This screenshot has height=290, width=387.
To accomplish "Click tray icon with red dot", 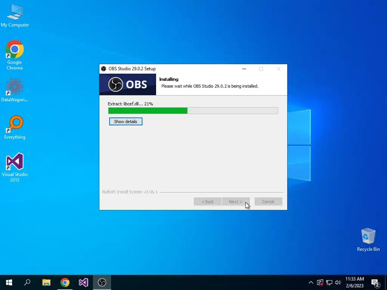I will coord(320,282).
